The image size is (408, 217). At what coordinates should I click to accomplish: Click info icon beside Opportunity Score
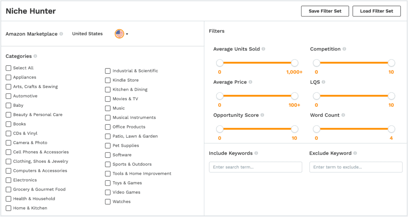(262, 115)
